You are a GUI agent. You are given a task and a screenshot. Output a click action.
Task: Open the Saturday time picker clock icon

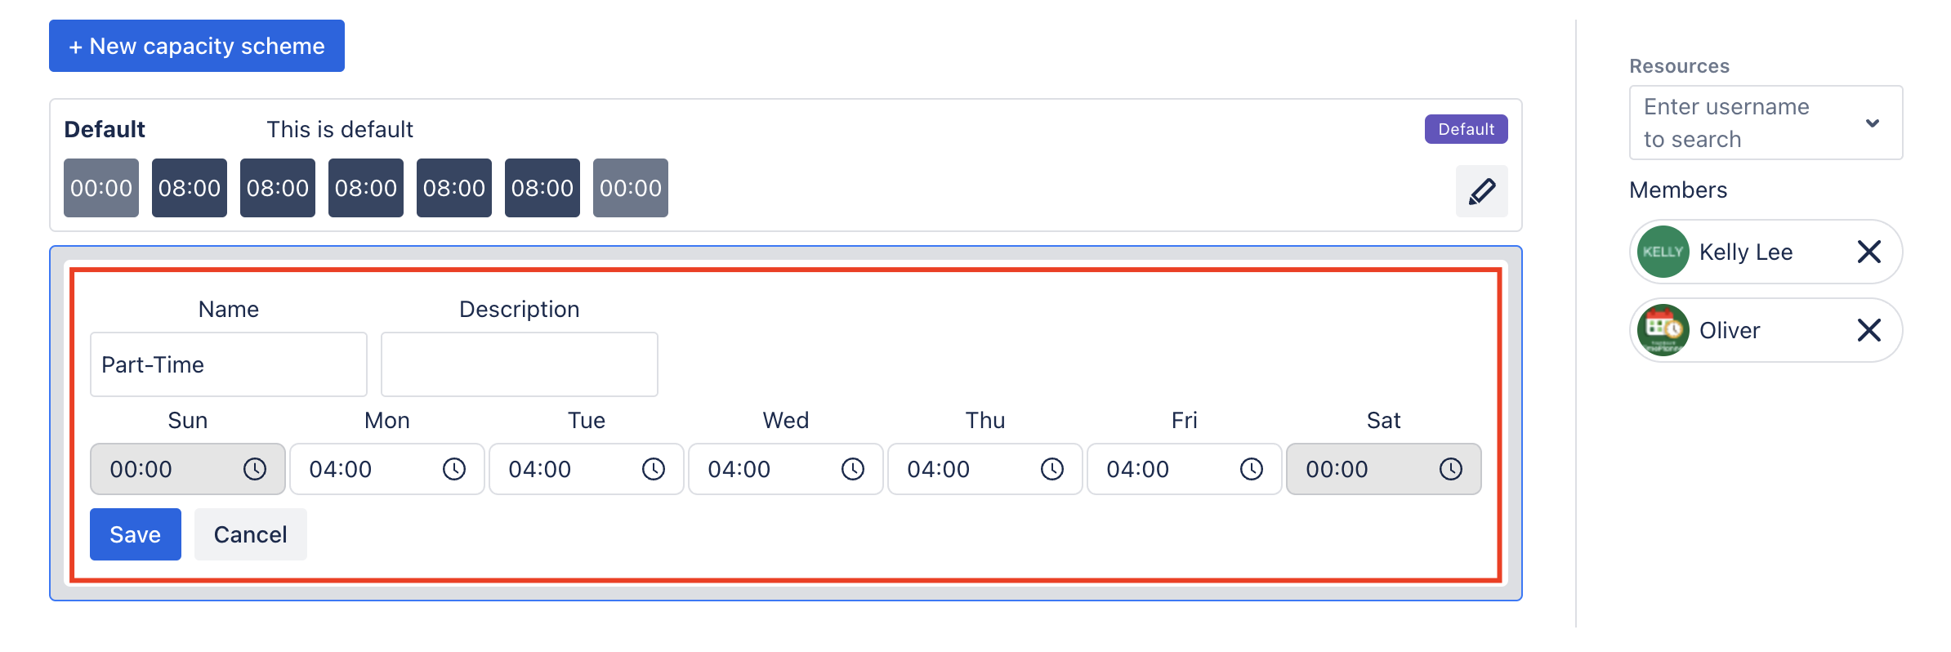[1451, 469]
